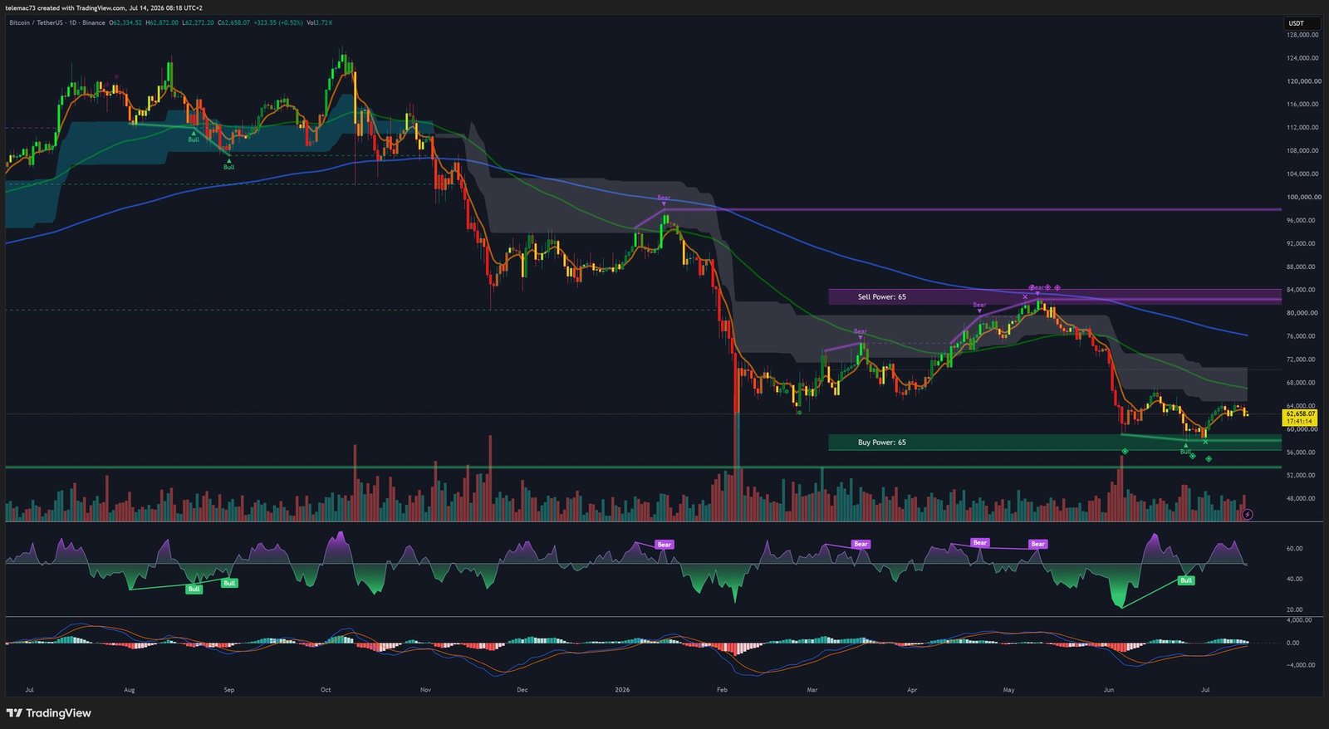Click the open price value 62,334.52
Image resolution: width=1329 pixels, height=729 pixels.
pyautogui.click(x=127, y=22)
